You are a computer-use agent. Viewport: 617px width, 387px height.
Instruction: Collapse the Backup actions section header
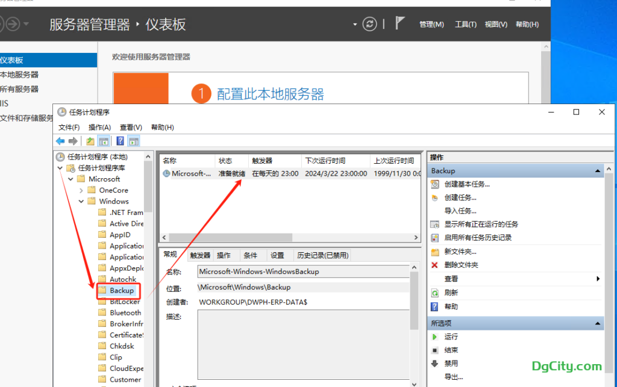(x=598, y=171)
